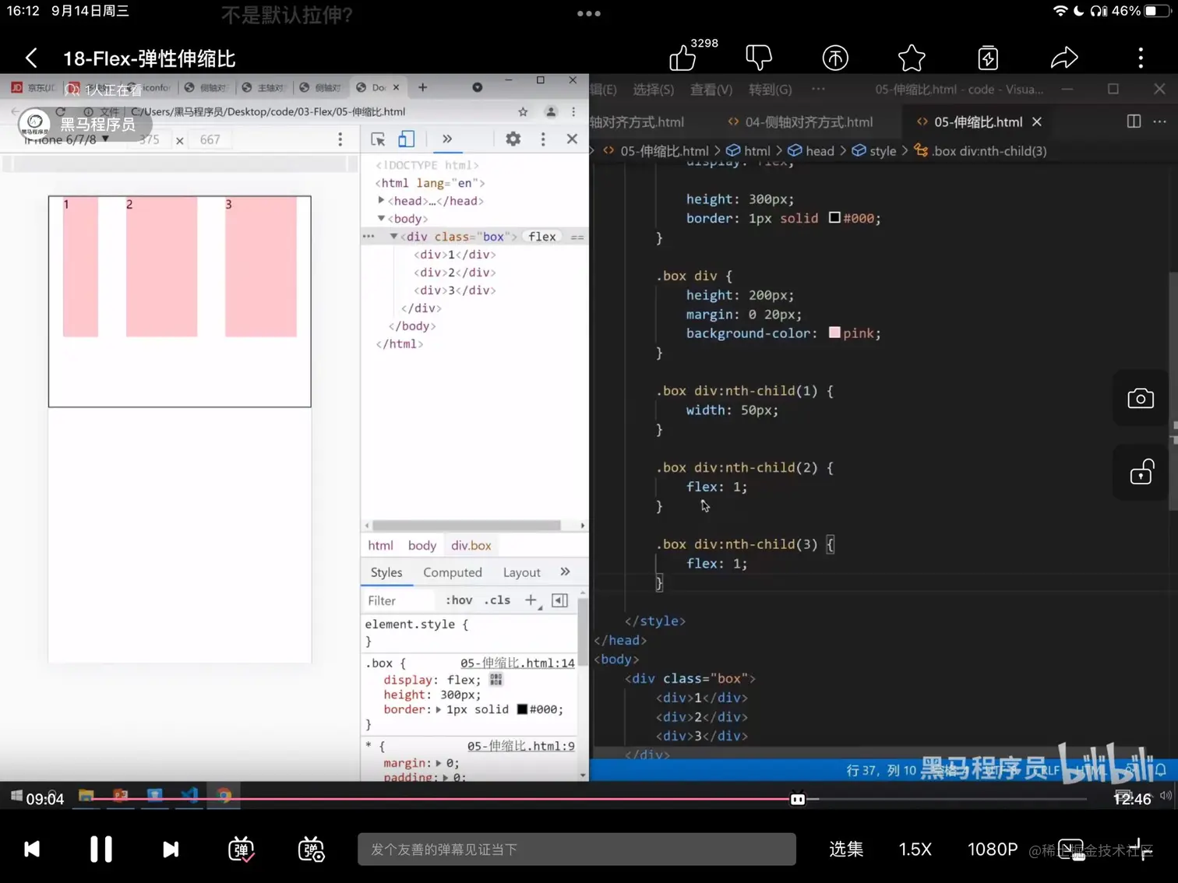The height and width of the screenshot is (883, 1178).
Task: Switch to the Computed tab
Action: click(453, 572)
